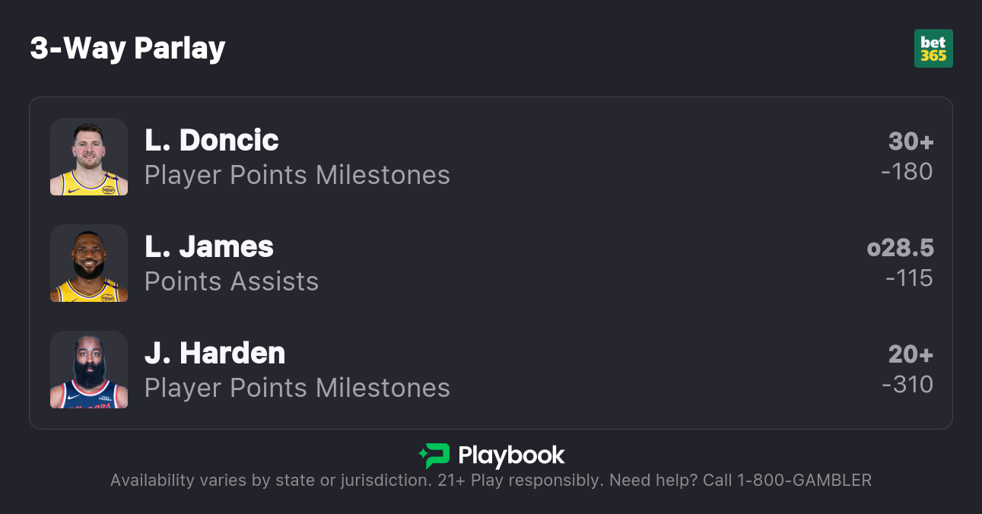Click the 30+ milestone for Doncic
982x514 pixels.
(910, 141)
